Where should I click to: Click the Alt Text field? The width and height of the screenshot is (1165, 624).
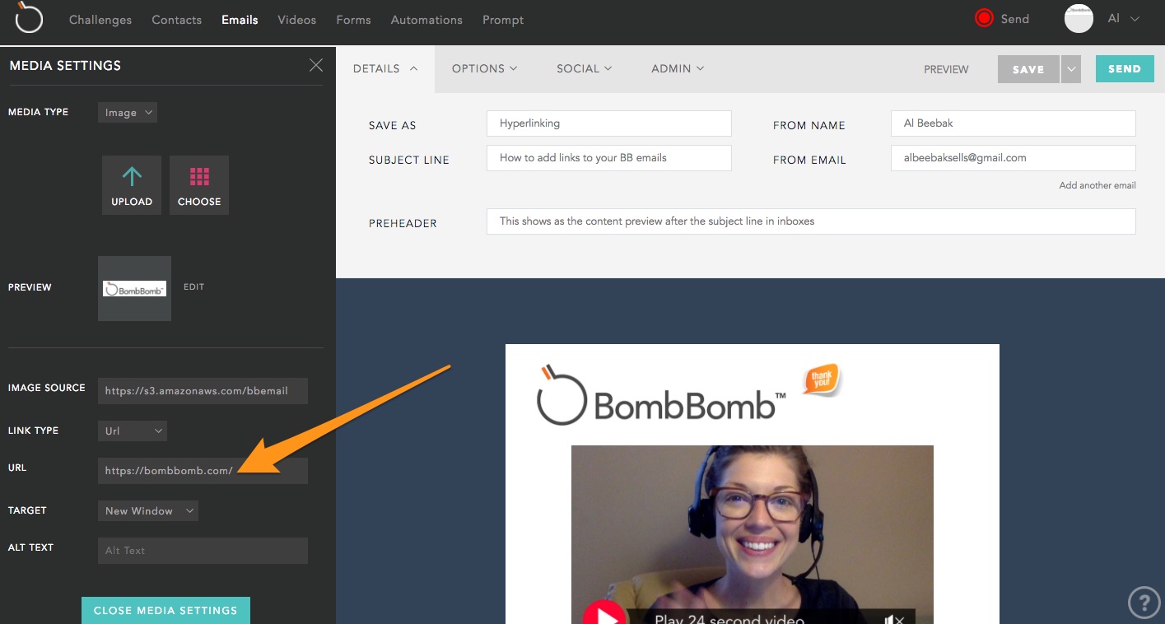tap(203, 551)
